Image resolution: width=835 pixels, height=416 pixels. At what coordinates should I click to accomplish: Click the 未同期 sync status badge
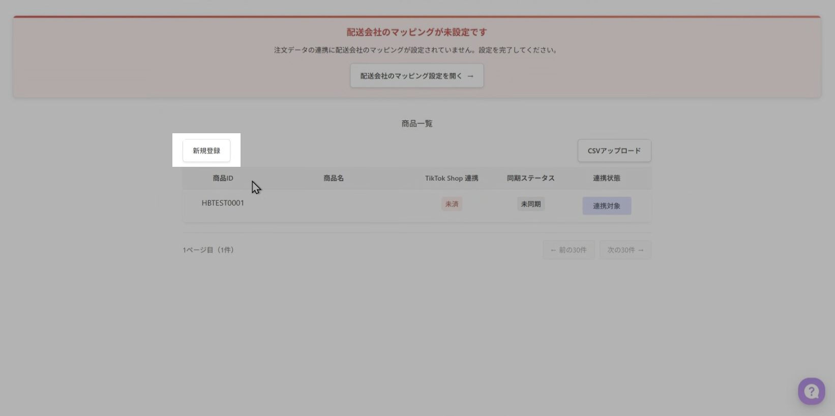click(531, 204)
